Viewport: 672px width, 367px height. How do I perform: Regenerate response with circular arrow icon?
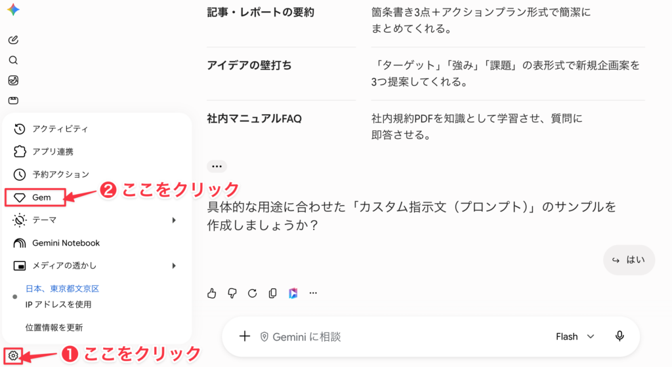(253, 294)
